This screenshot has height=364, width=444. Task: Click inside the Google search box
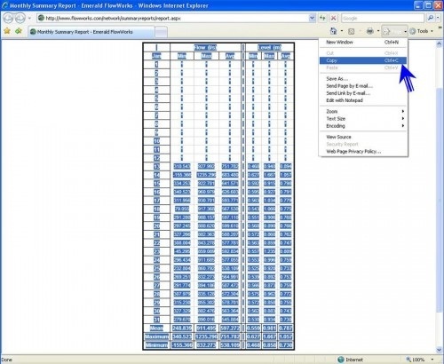coord(383,18)
